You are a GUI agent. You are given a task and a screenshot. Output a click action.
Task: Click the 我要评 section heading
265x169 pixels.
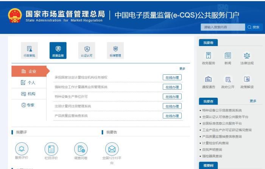[x=22, y=132]
